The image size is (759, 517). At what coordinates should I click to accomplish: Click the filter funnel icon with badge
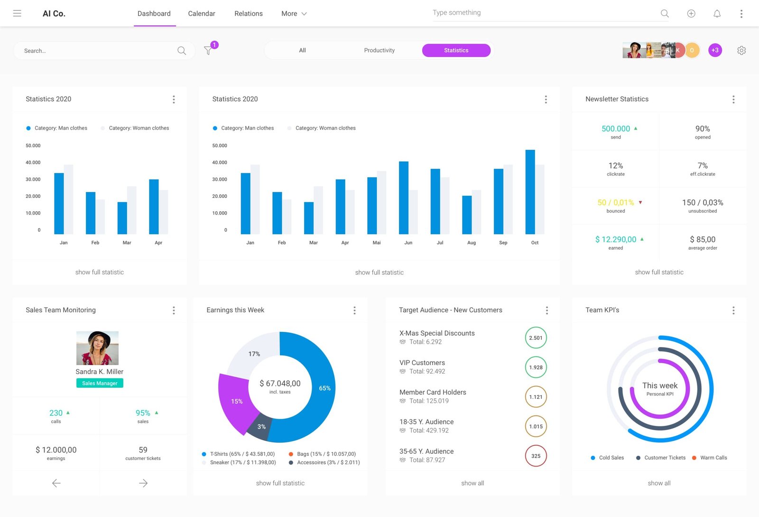point(208,50)
